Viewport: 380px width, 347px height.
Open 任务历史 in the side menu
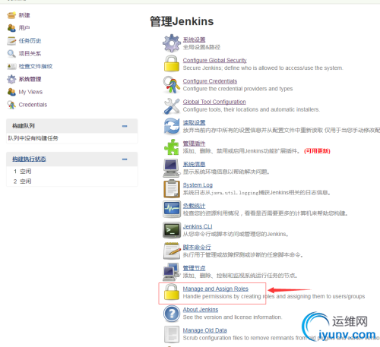pyautogui.click(x=30, y=41)
